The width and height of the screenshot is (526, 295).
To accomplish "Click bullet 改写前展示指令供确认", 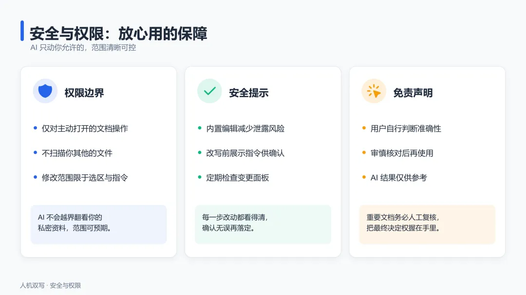I will point(245,153).
